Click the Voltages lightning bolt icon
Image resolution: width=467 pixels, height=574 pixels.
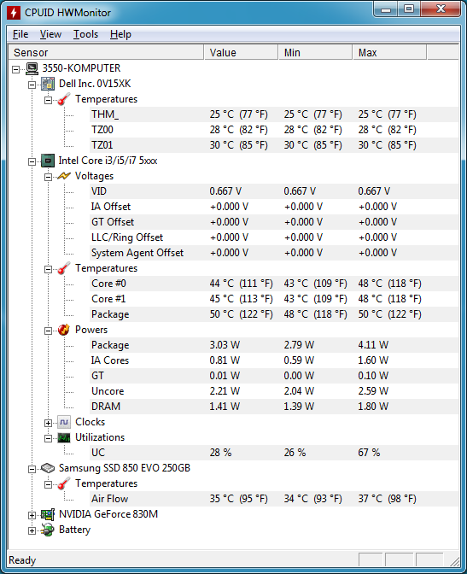(64, 176)
